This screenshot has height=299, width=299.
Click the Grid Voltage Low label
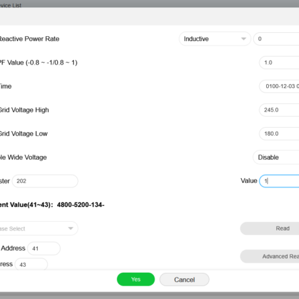pyautogui.click(x=24, y=134)
